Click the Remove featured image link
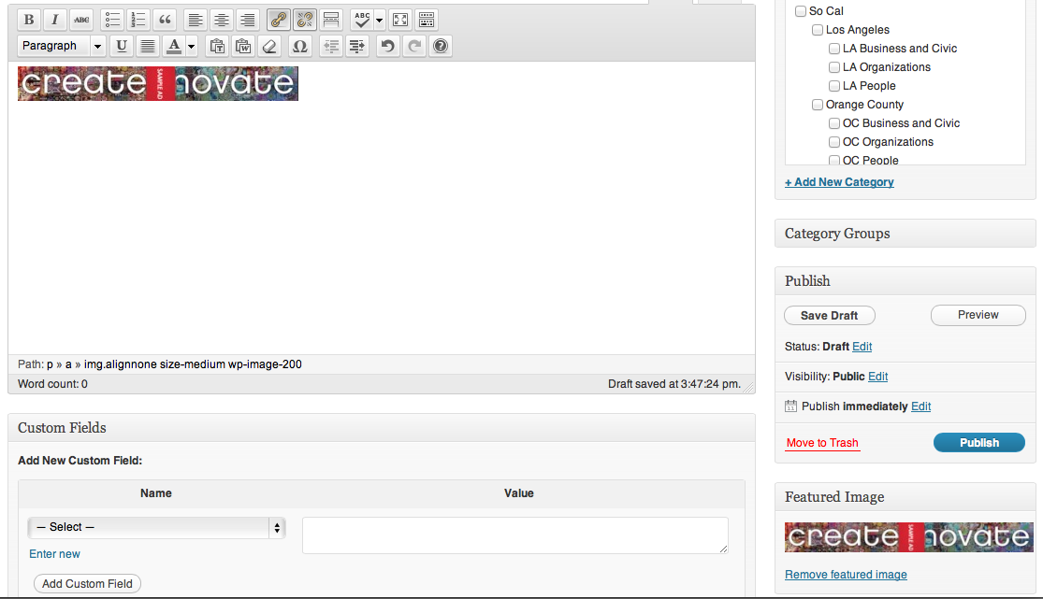 846,575
